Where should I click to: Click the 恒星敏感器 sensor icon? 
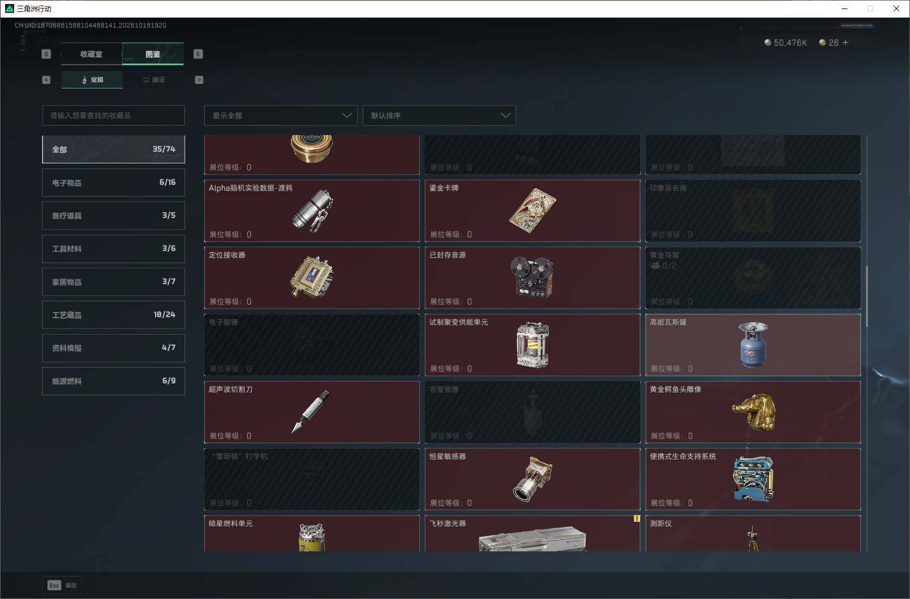533,479
